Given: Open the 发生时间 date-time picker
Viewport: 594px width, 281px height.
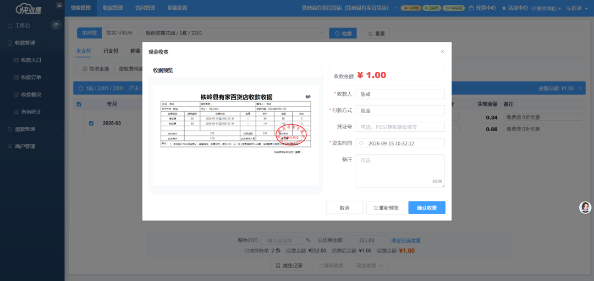Looking at the screenshot, I should point(400,143).
